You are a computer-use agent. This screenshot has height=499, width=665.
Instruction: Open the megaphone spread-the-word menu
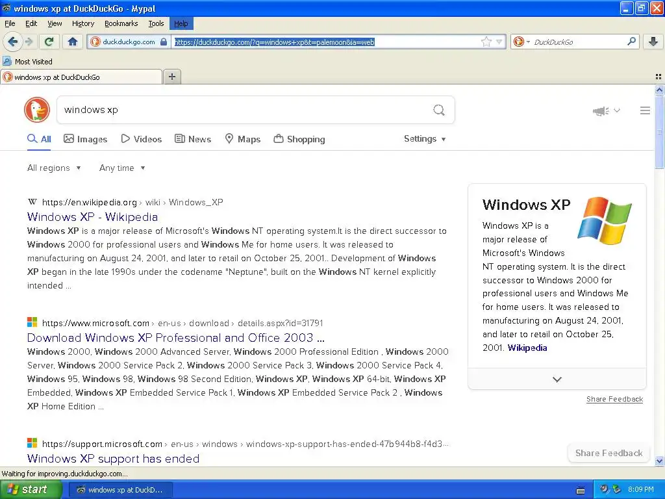(606, 110)
